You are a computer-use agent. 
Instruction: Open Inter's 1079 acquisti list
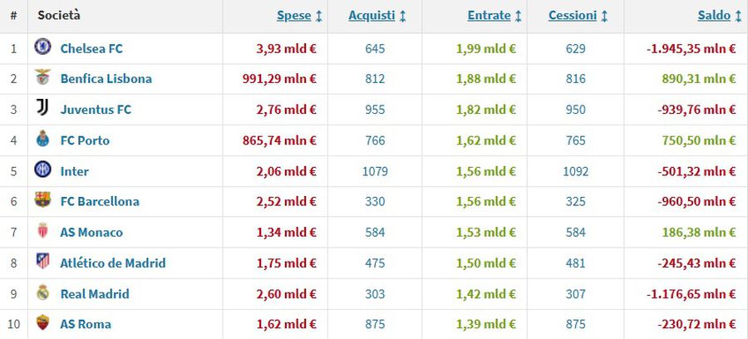tap(375, 171)
